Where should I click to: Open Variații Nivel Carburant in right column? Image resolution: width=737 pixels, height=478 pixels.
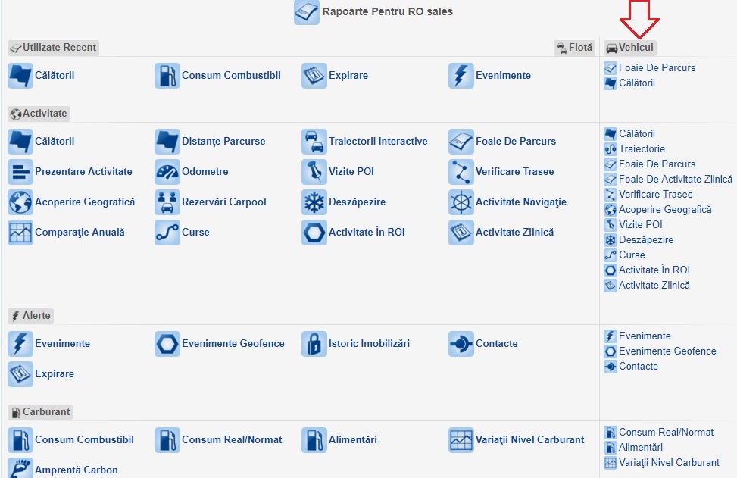coord(669,463)
